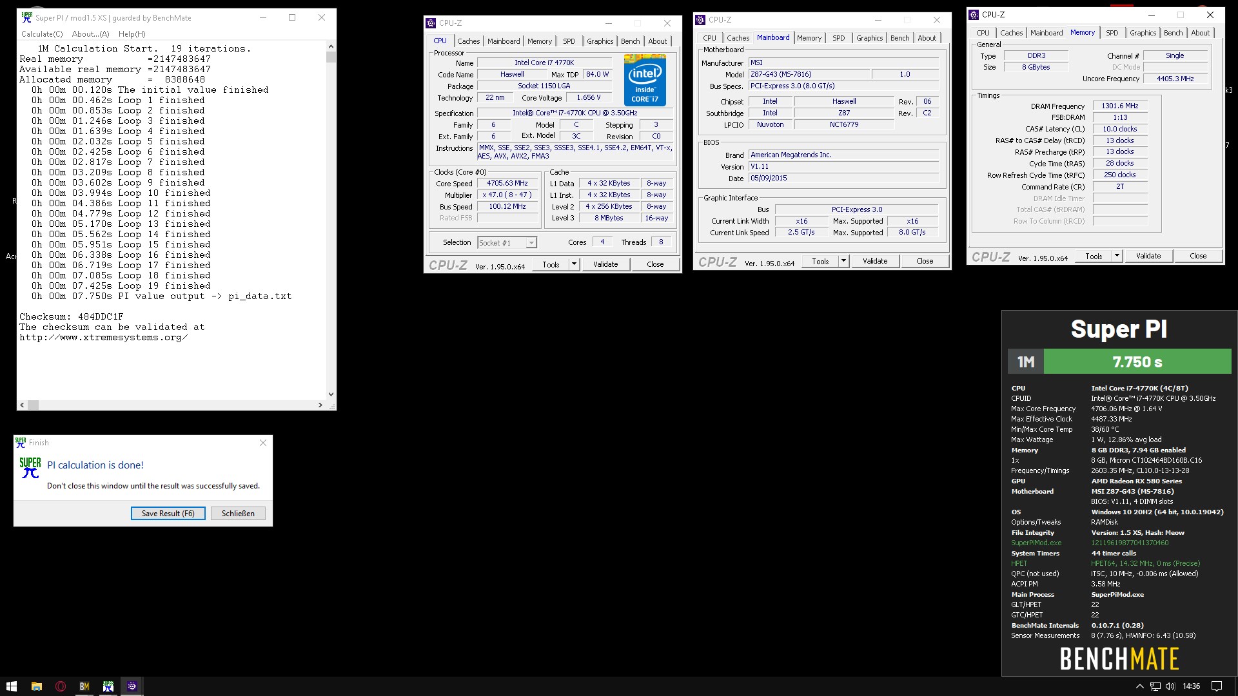Open notification center in system tray

(x=1217, y=686)
